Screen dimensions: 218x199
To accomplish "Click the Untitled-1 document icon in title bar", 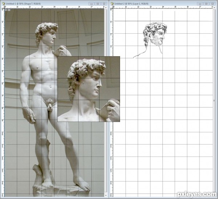I will 4,4.
